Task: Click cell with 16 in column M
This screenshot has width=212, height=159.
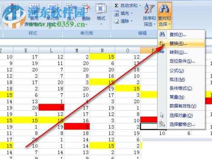Action: click(77, 120)
